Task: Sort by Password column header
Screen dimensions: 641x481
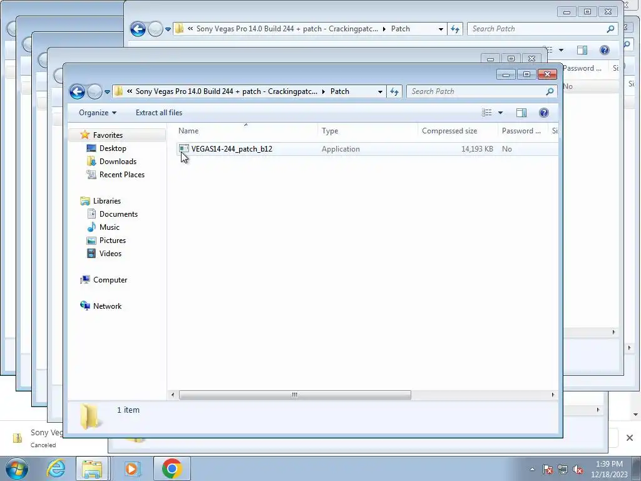Action: click(x=523, y=131)
